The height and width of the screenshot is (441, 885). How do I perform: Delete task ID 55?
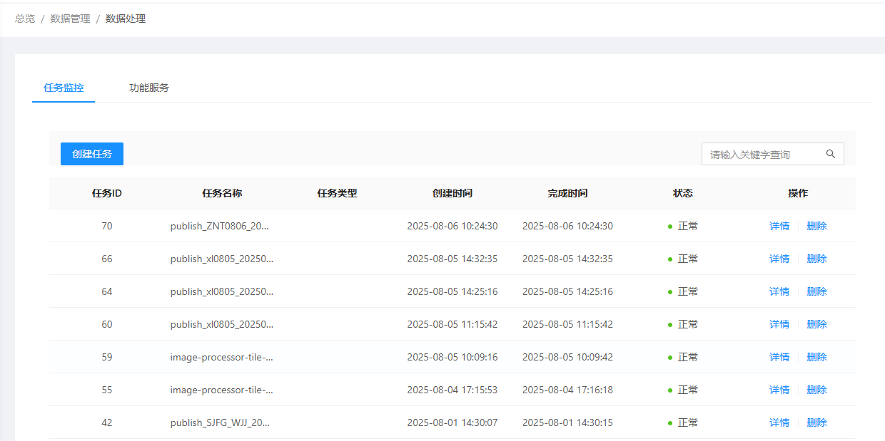[x=816, y=390]
